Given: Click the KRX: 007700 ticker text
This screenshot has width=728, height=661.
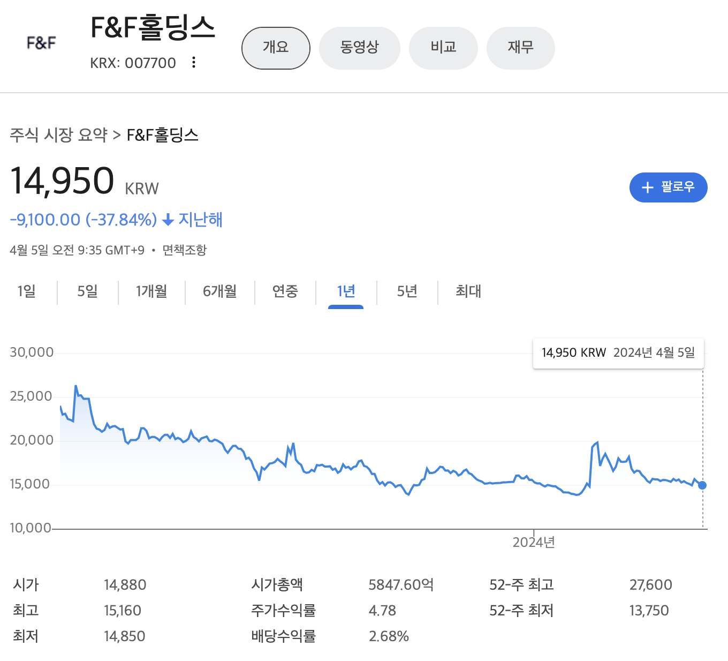Looking at the screenshot, I should click(133, 63).
